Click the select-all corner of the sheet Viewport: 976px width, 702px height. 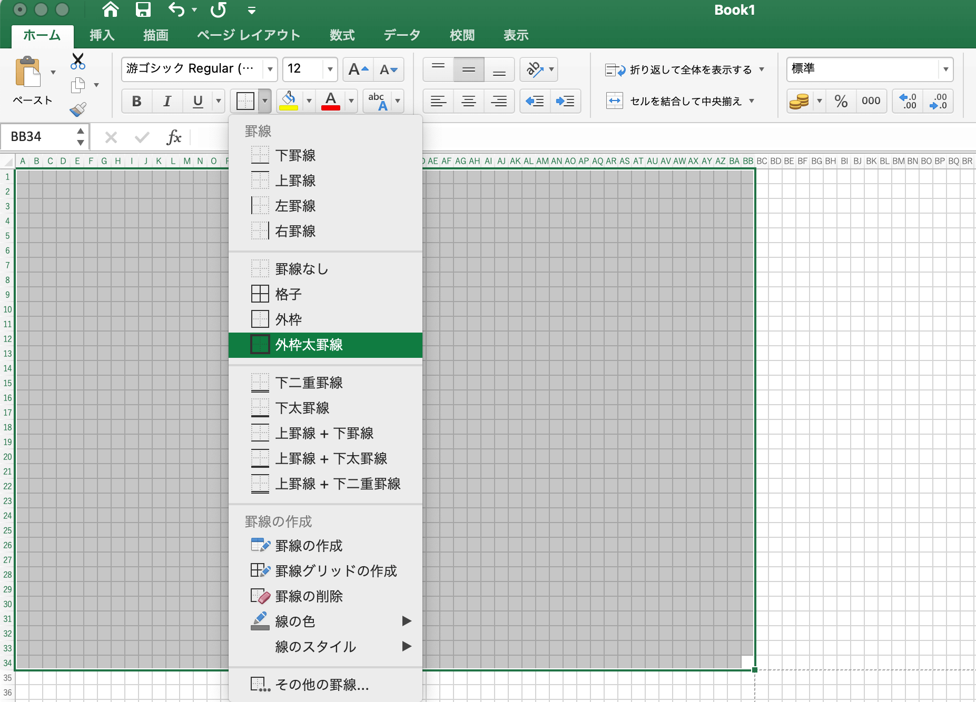pyautogui.click(x=8, y=161)
